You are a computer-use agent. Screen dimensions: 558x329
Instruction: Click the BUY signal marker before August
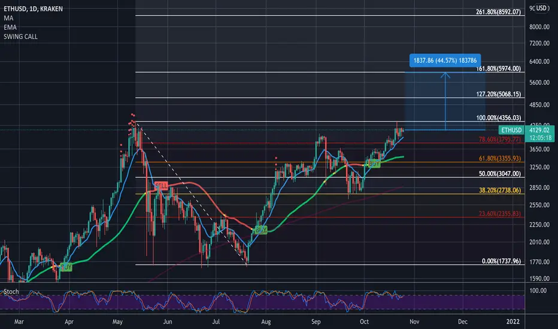pyautogui.click(x=261, y=230)
